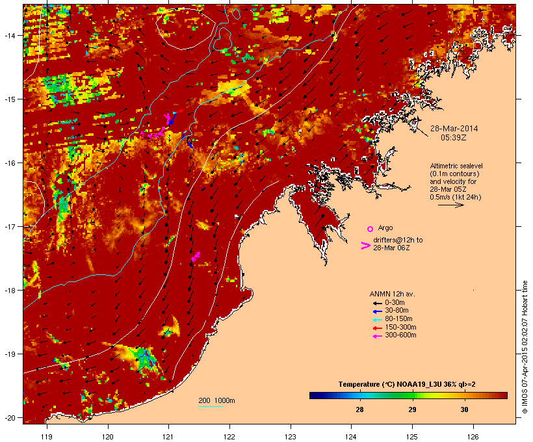Click the 150-300m depth label
This screenshot has height=442, width=533.
coord(400,327)
